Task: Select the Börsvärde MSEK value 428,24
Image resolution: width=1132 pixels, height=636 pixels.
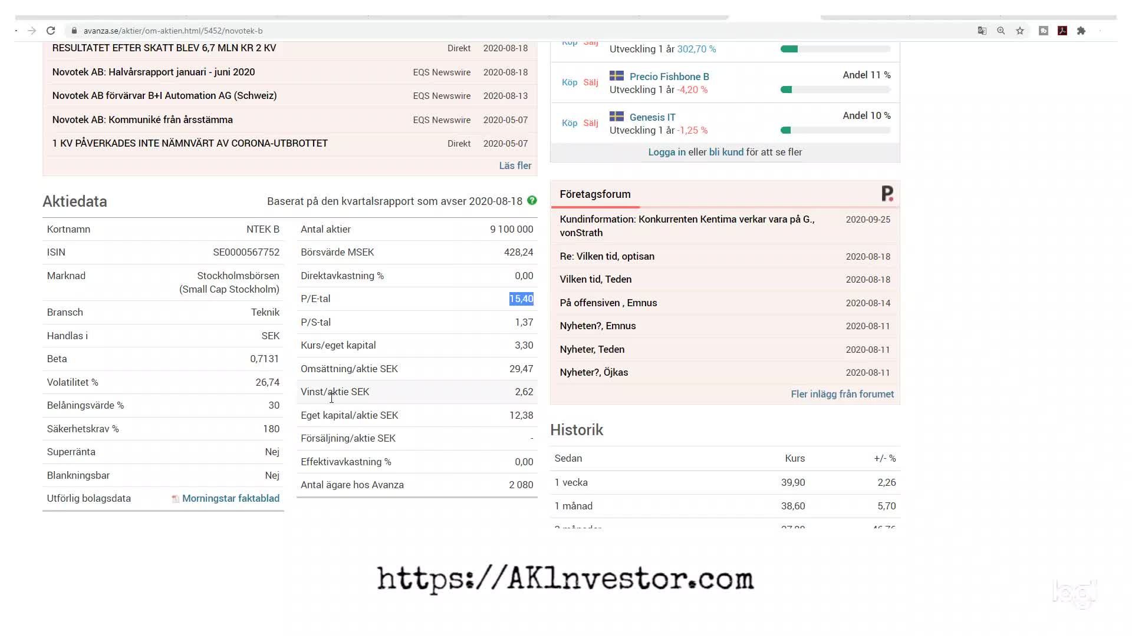Action: 518,252
